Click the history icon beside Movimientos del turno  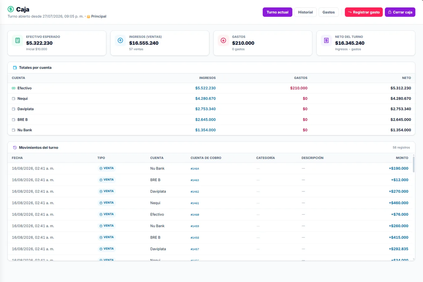15,148
